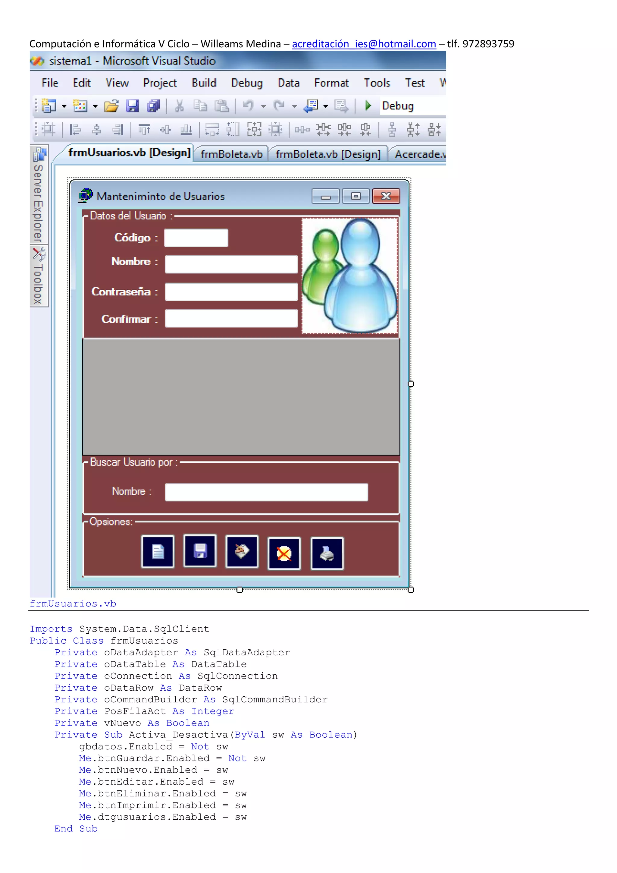Viewport: 617px width, 873px height.
Task: Click Remove Horizontal Spacing icon
Action: coord(365,130)
